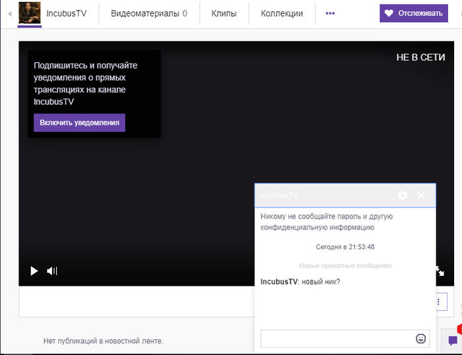This screenshot has width=462, height=355.
Task: Open the vertical three-dots options button
Action: tap(438, 302)
